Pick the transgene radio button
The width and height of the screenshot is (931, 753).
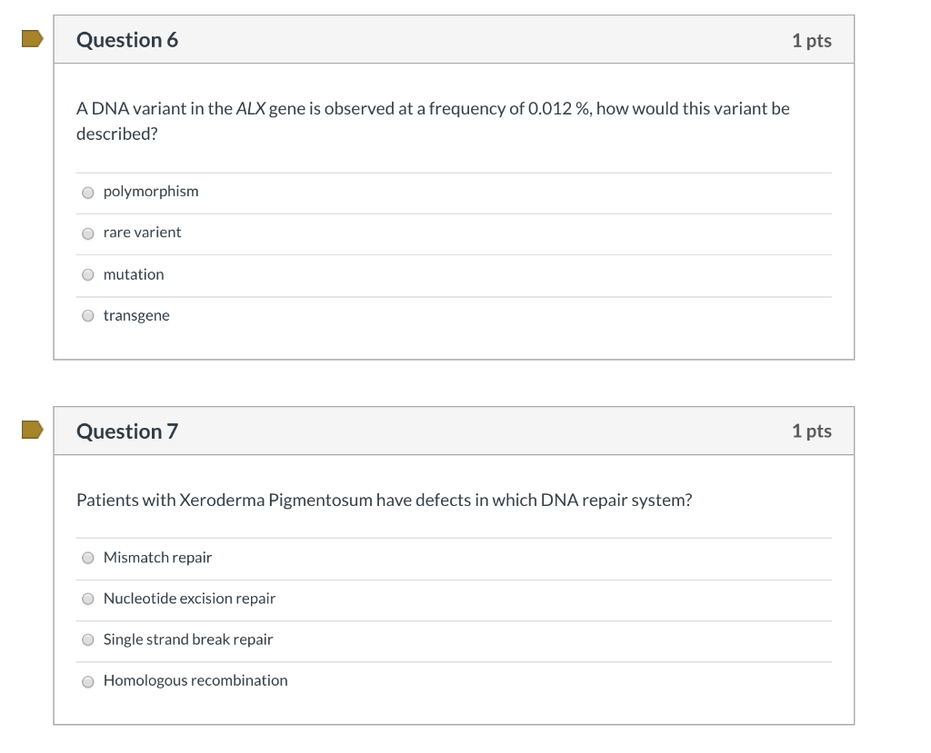(x=88, y=316)
